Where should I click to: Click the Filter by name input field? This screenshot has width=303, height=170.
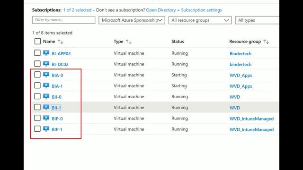coord(64,20)
